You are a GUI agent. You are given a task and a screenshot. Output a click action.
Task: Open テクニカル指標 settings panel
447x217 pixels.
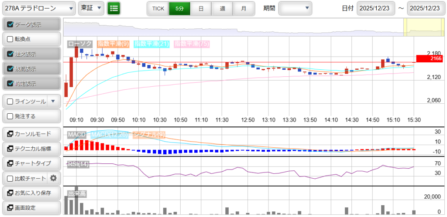31,149
